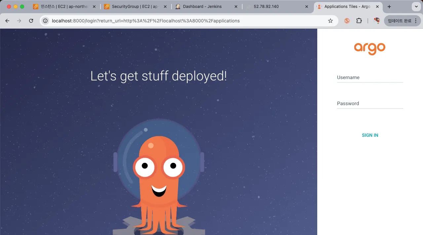Close the 52.78.92.140 tab
423x235 pixels.
307,7
